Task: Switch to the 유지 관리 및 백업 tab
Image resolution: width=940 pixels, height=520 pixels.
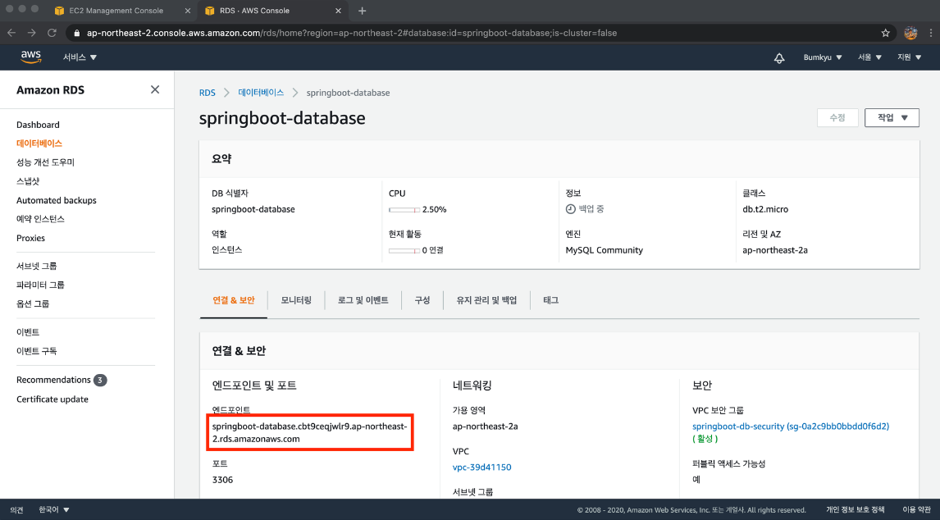Action: pyautogui.click(x=486, y=300)
